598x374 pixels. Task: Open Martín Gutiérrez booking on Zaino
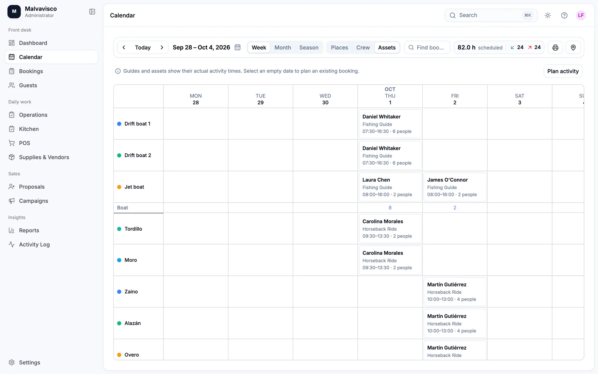(x=455, y=292)
